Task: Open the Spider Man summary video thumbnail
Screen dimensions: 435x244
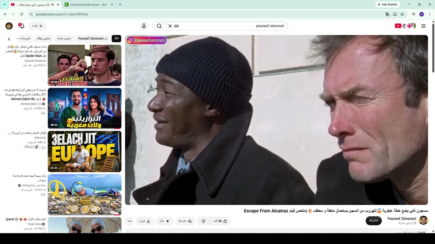Action: [85, 65]
